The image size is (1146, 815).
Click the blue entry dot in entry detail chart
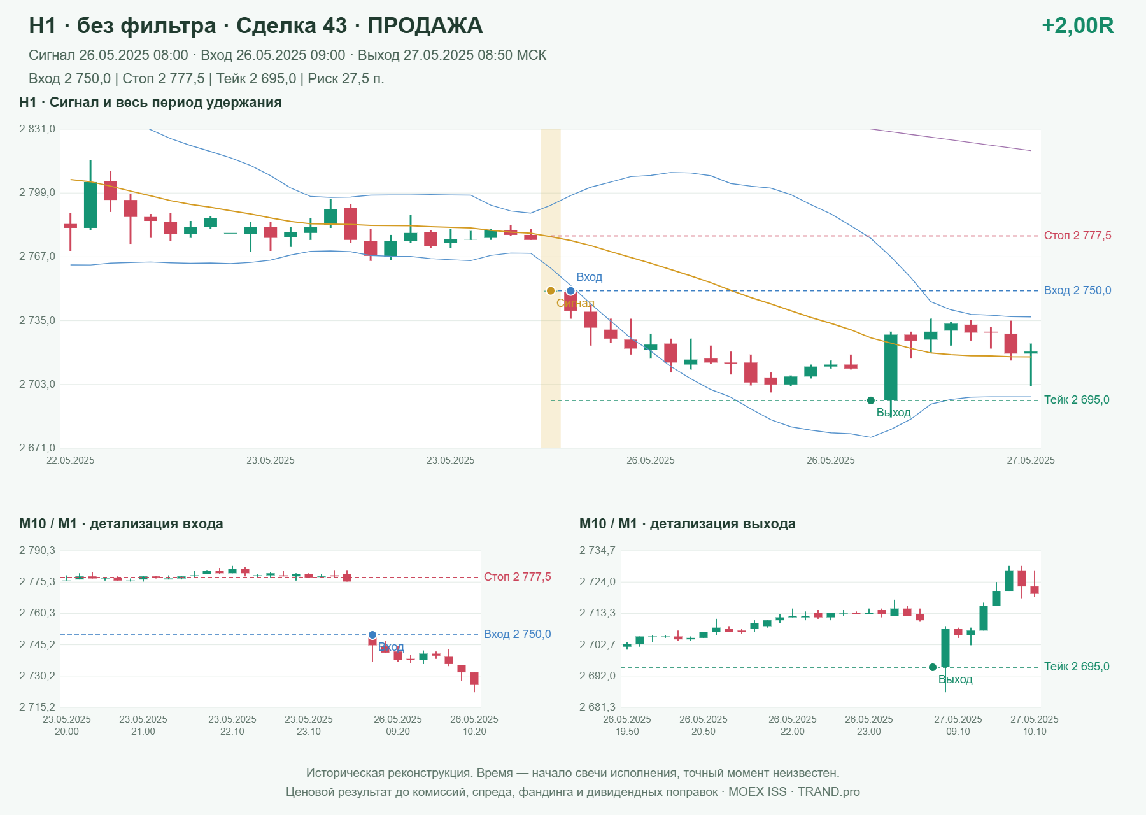point(372,635)
